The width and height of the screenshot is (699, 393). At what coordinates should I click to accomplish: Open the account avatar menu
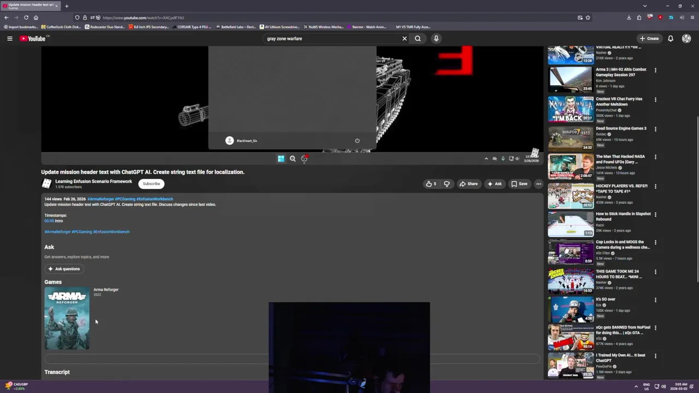pyautogui.click(x=686, y=38)
